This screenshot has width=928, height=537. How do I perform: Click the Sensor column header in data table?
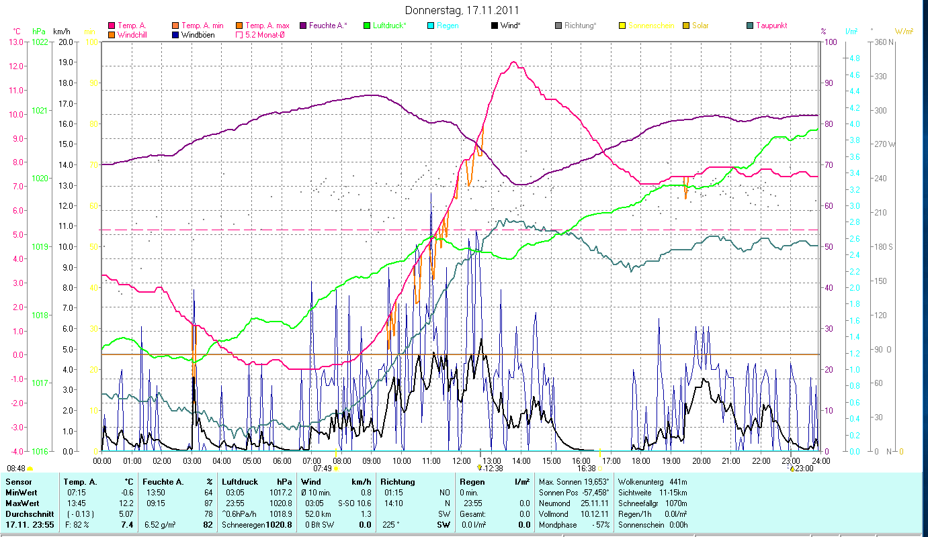[18, 481]
